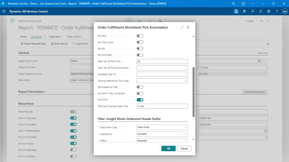Create new entry with the plus icon
Image resolution: width=289 pixels, height=162 pixels.
point(150,21)
